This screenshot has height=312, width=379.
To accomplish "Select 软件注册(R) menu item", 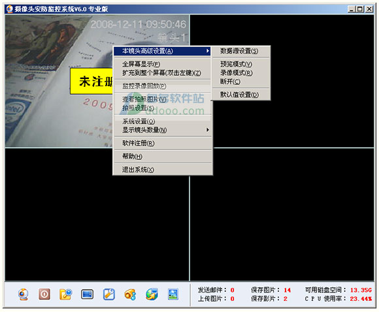I will coord(163,143).
